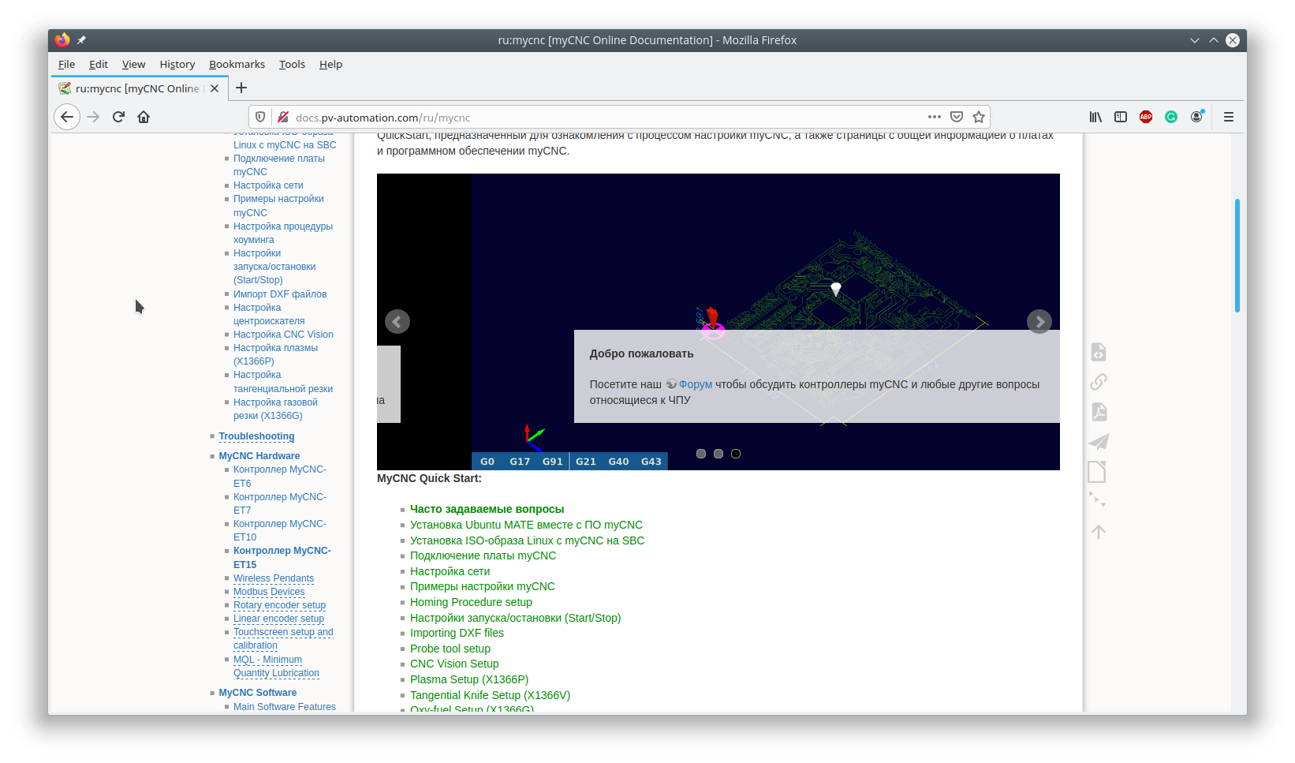This screenshot has height=763, width=1295.
Task: Open the Tools menu
Action: [292, 65]
